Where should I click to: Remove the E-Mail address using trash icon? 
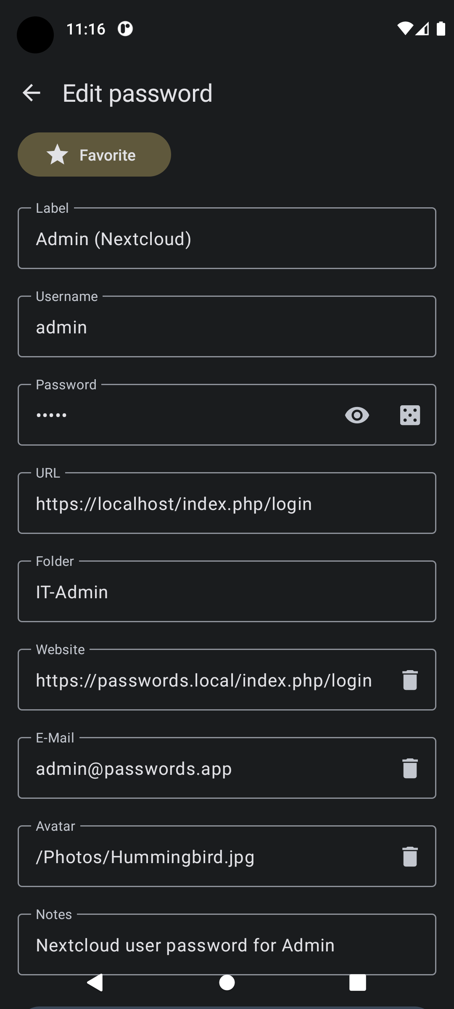409,768
